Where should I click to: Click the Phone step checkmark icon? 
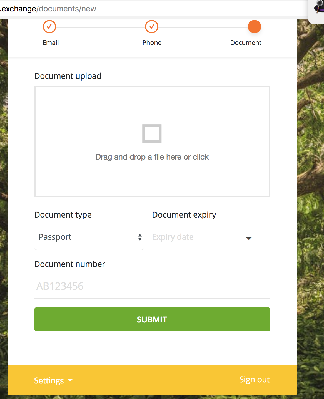[x=152, y=27]
